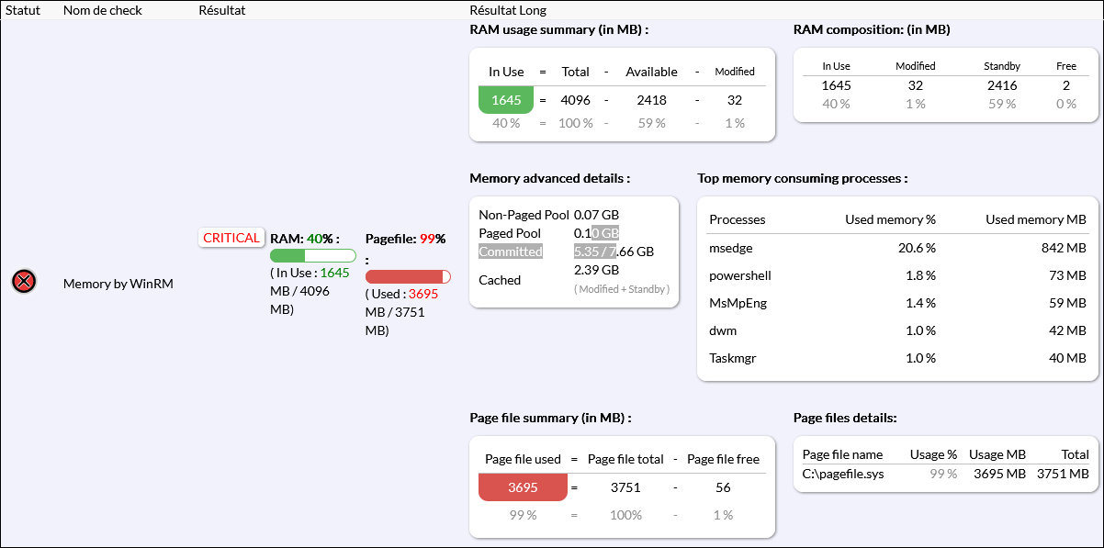Click the Résultat Long column header
Screen dimensions: 1104x548
pos(507,10)
